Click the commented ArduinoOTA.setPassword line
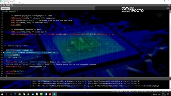171x96 pixels. coord(51,64)
